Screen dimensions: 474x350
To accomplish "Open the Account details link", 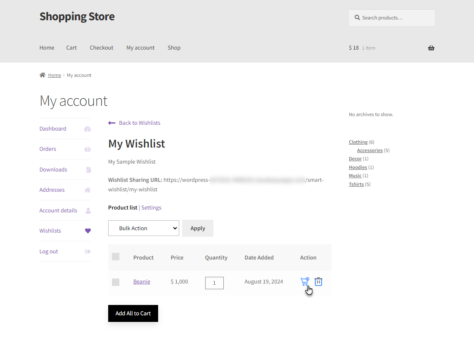I will [x=58, y=210].
